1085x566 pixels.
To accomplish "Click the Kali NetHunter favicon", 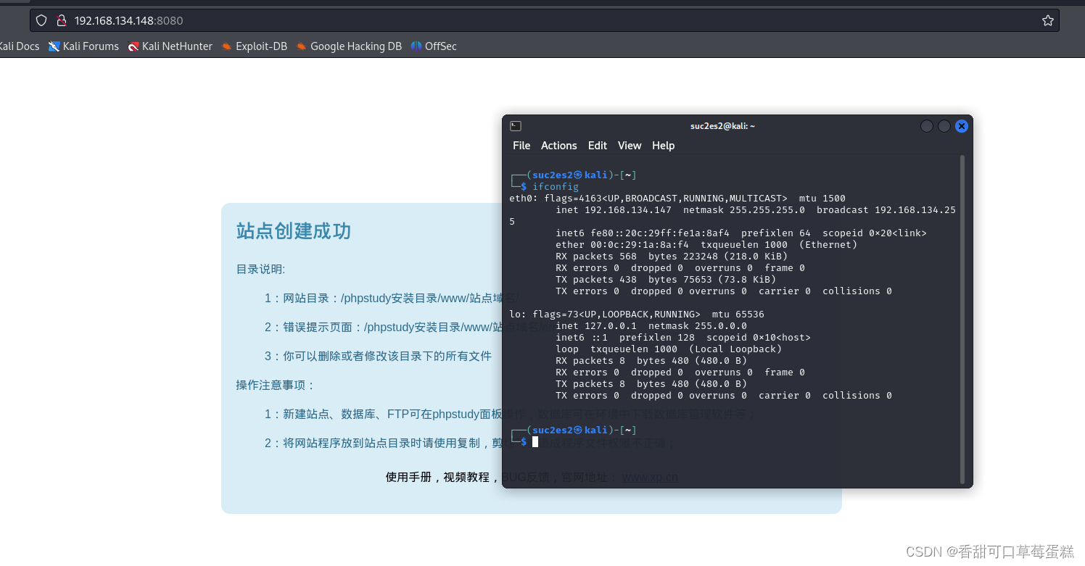I will [133, 46].
